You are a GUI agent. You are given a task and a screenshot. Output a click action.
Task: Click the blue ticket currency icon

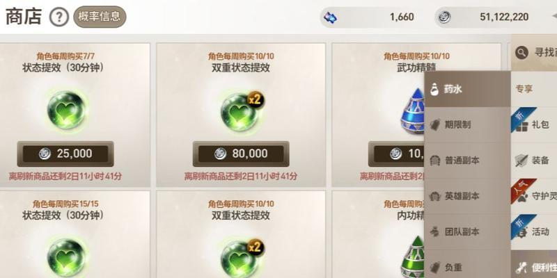click(x=331, y=17)
